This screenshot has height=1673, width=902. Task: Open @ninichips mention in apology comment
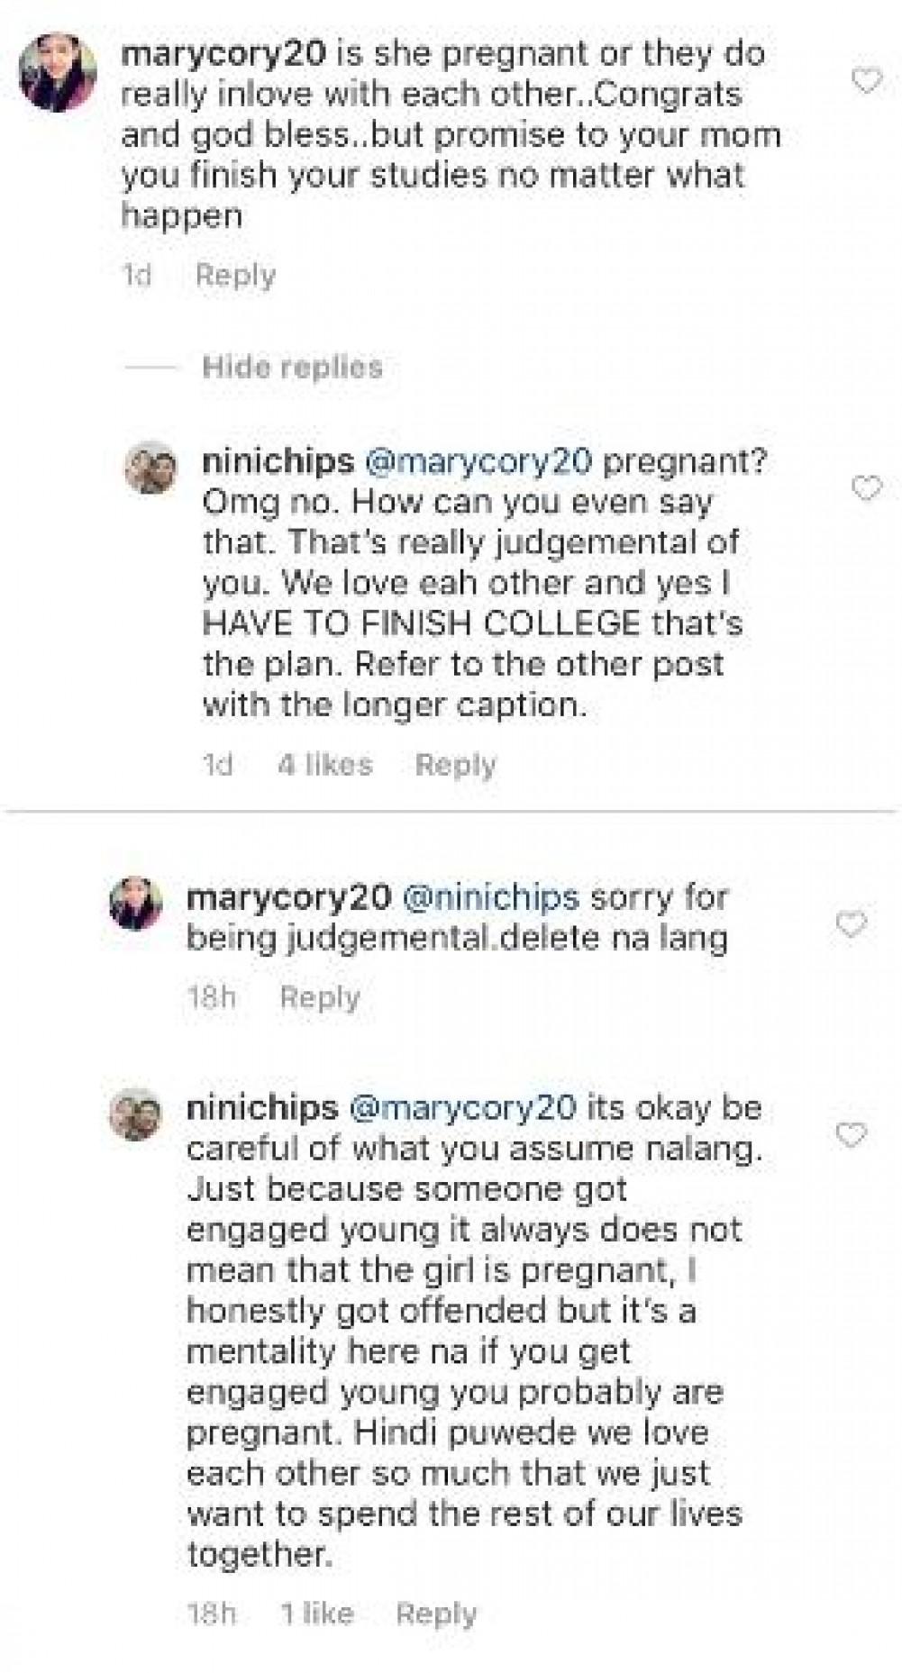click(x=490, y=897)
